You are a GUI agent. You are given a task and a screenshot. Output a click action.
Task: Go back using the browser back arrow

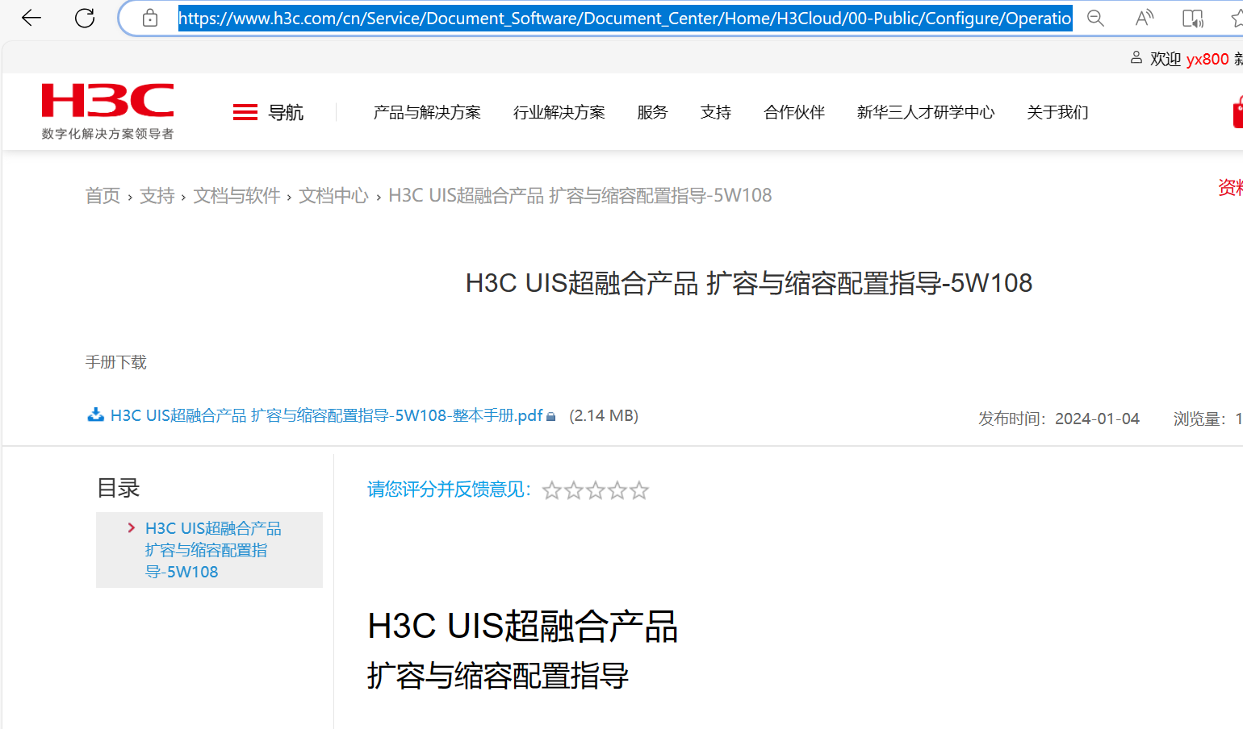tap(31, 18)
